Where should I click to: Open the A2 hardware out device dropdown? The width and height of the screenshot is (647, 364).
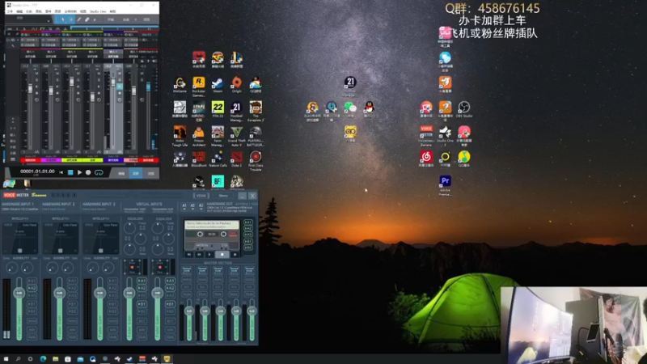pos(192,206)
